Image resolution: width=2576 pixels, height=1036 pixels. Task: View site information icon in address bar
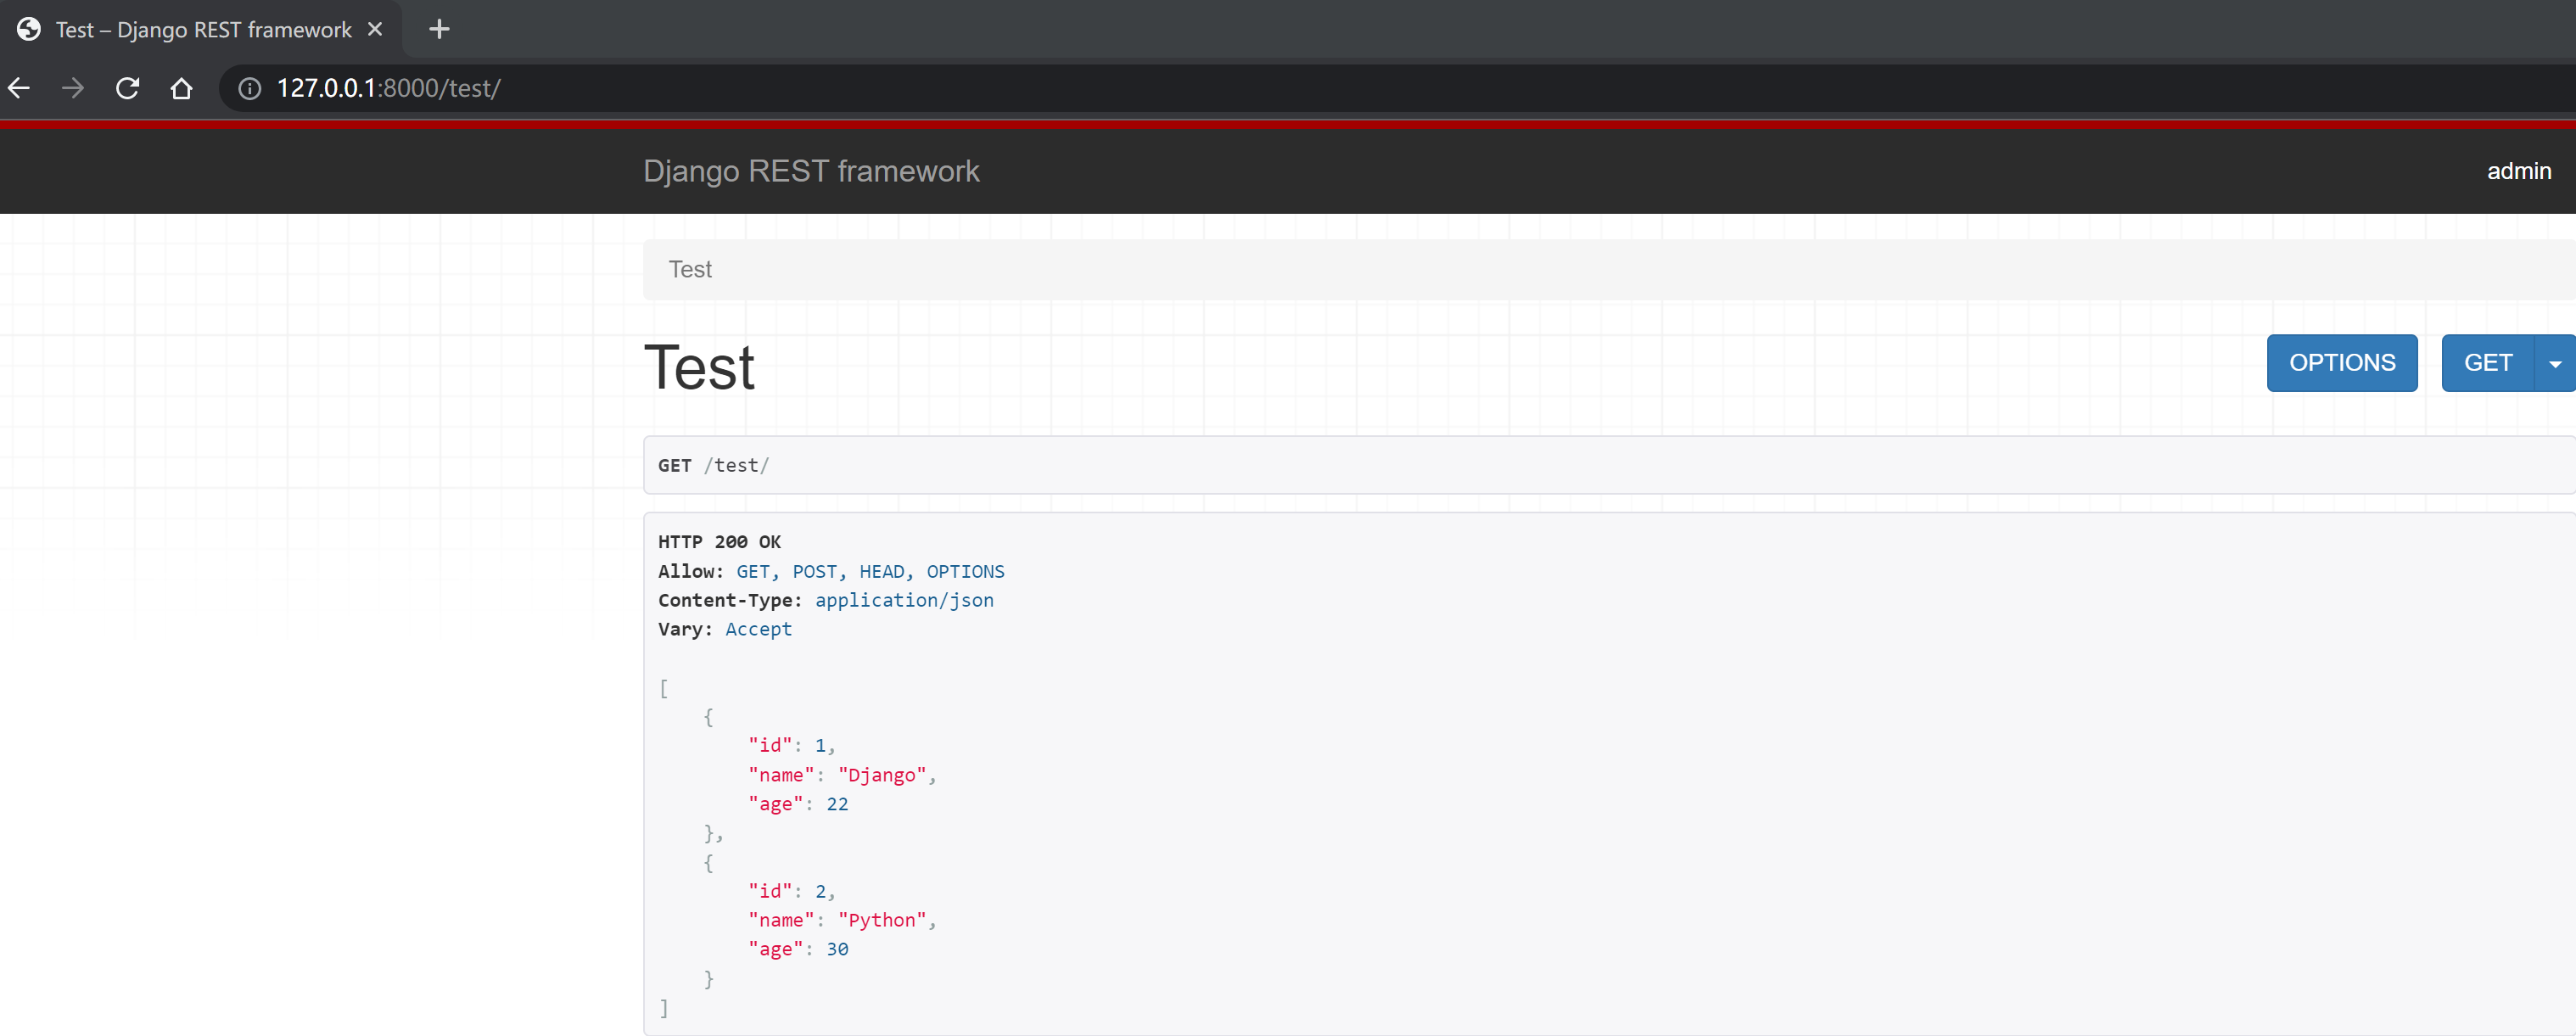click(x=249, y=88)
